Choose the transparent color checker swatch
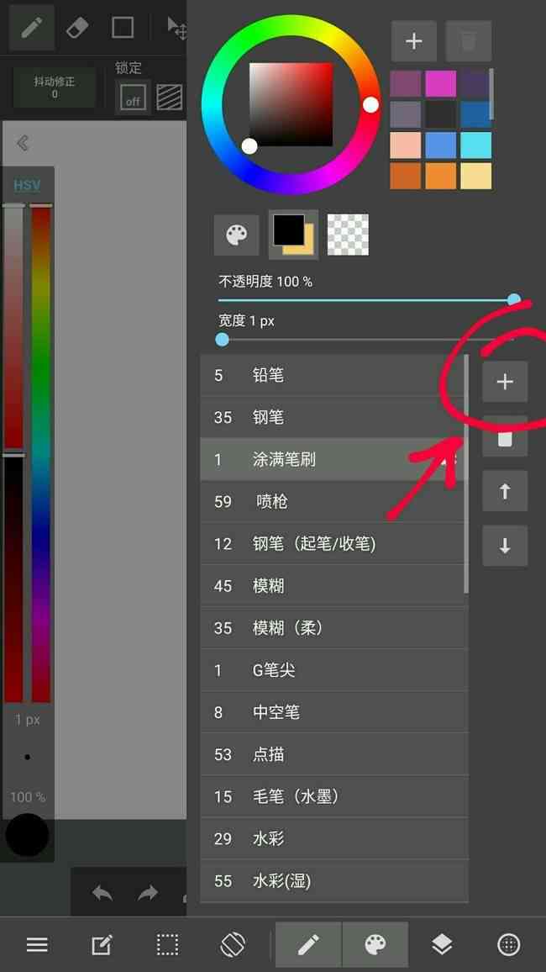 348,235
